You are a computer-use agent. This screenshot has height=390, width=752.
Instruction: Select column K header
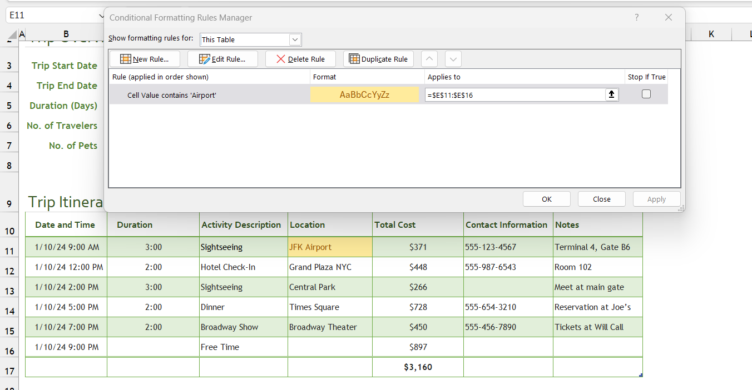pos(711,34)
